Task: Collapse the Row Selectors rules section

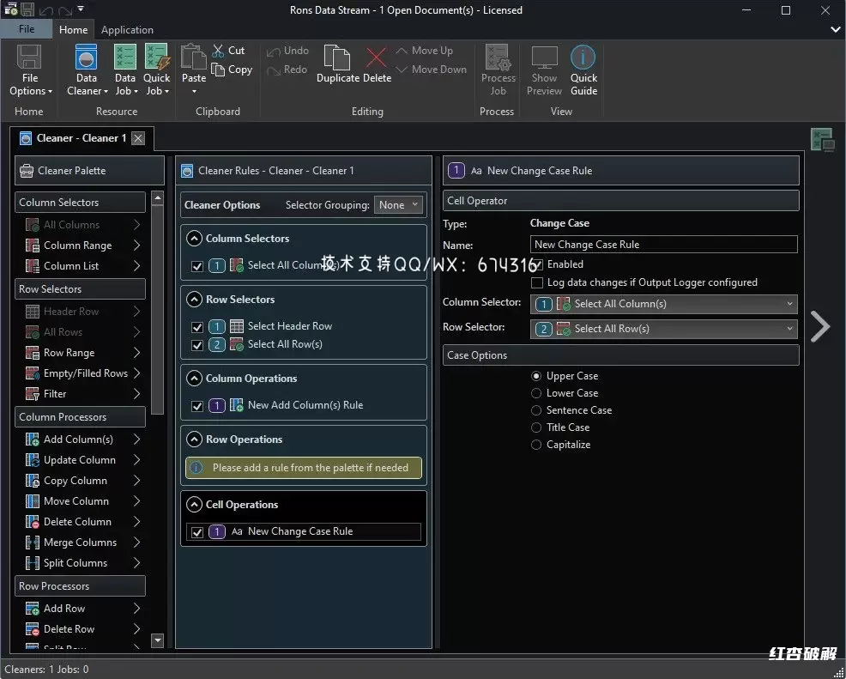Action: click(194, 300)
